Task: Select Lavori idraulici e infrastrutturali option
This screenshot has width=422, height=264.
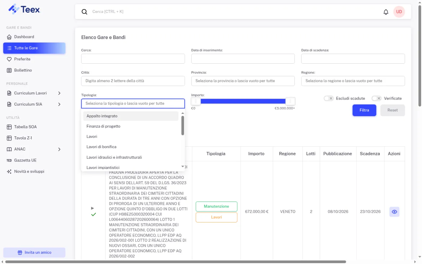Action: pyautogui.click(x=131, y=157)
